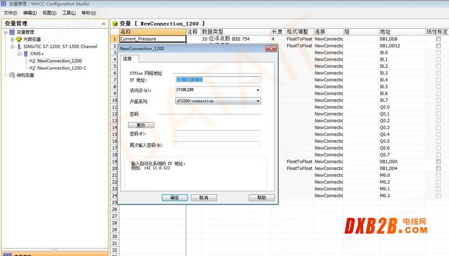Image resolution: width=449 pixels, height=256 pixels.
Task: Open the 产品系列 s71200-connection dropdown
Action: pos(258,101)
